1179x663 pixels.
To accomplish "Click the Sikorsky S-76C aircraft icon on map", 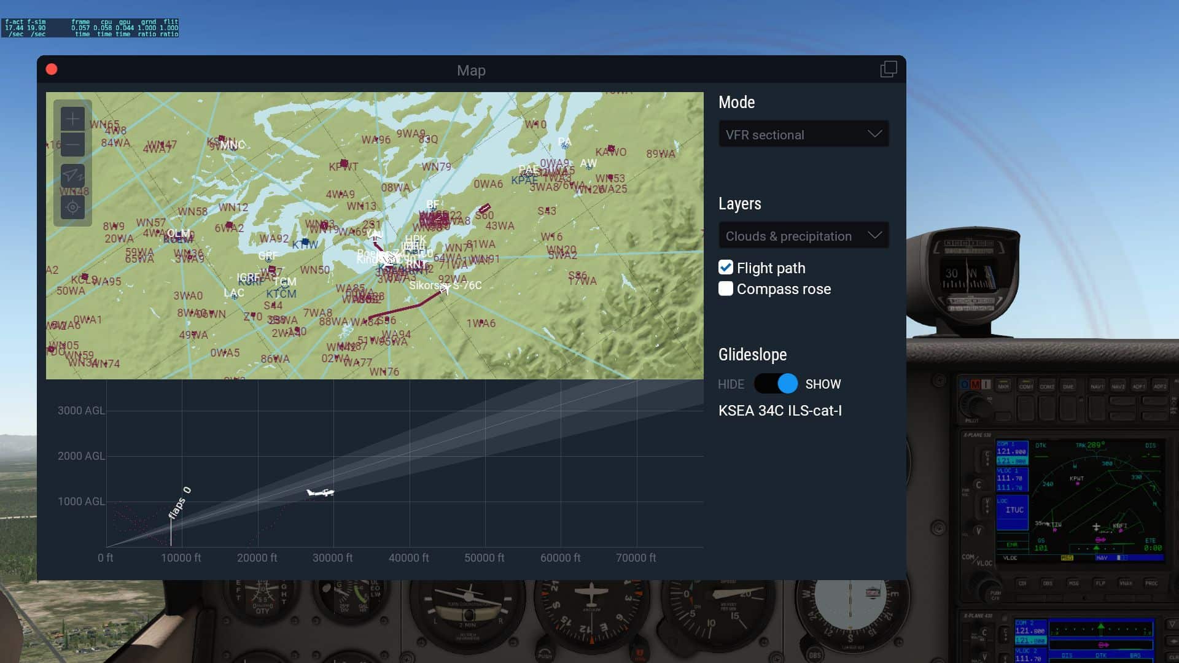I will pos(445,289).
